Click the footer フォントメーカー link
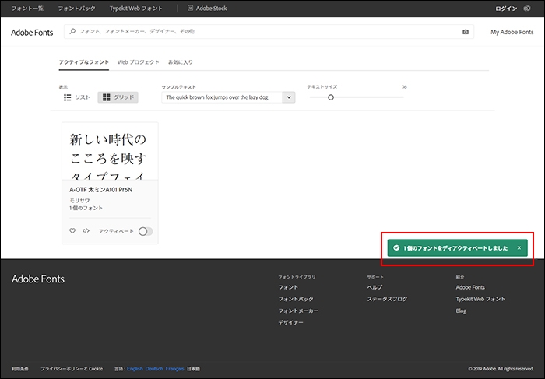Viewport: 545px width, 379px height. click(x=298, y=311)
